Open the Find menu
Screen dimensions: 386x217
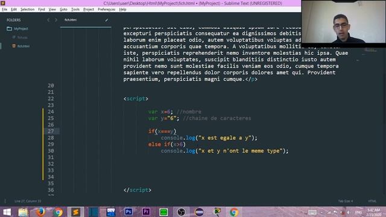pyautogui.click(x=42, y=10)
